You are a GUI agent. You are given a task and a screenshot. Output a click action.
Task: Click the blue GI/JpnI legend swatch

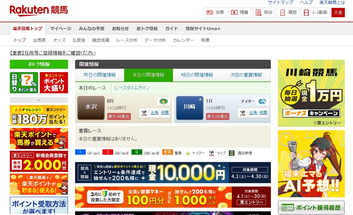(x=80, y=152)
